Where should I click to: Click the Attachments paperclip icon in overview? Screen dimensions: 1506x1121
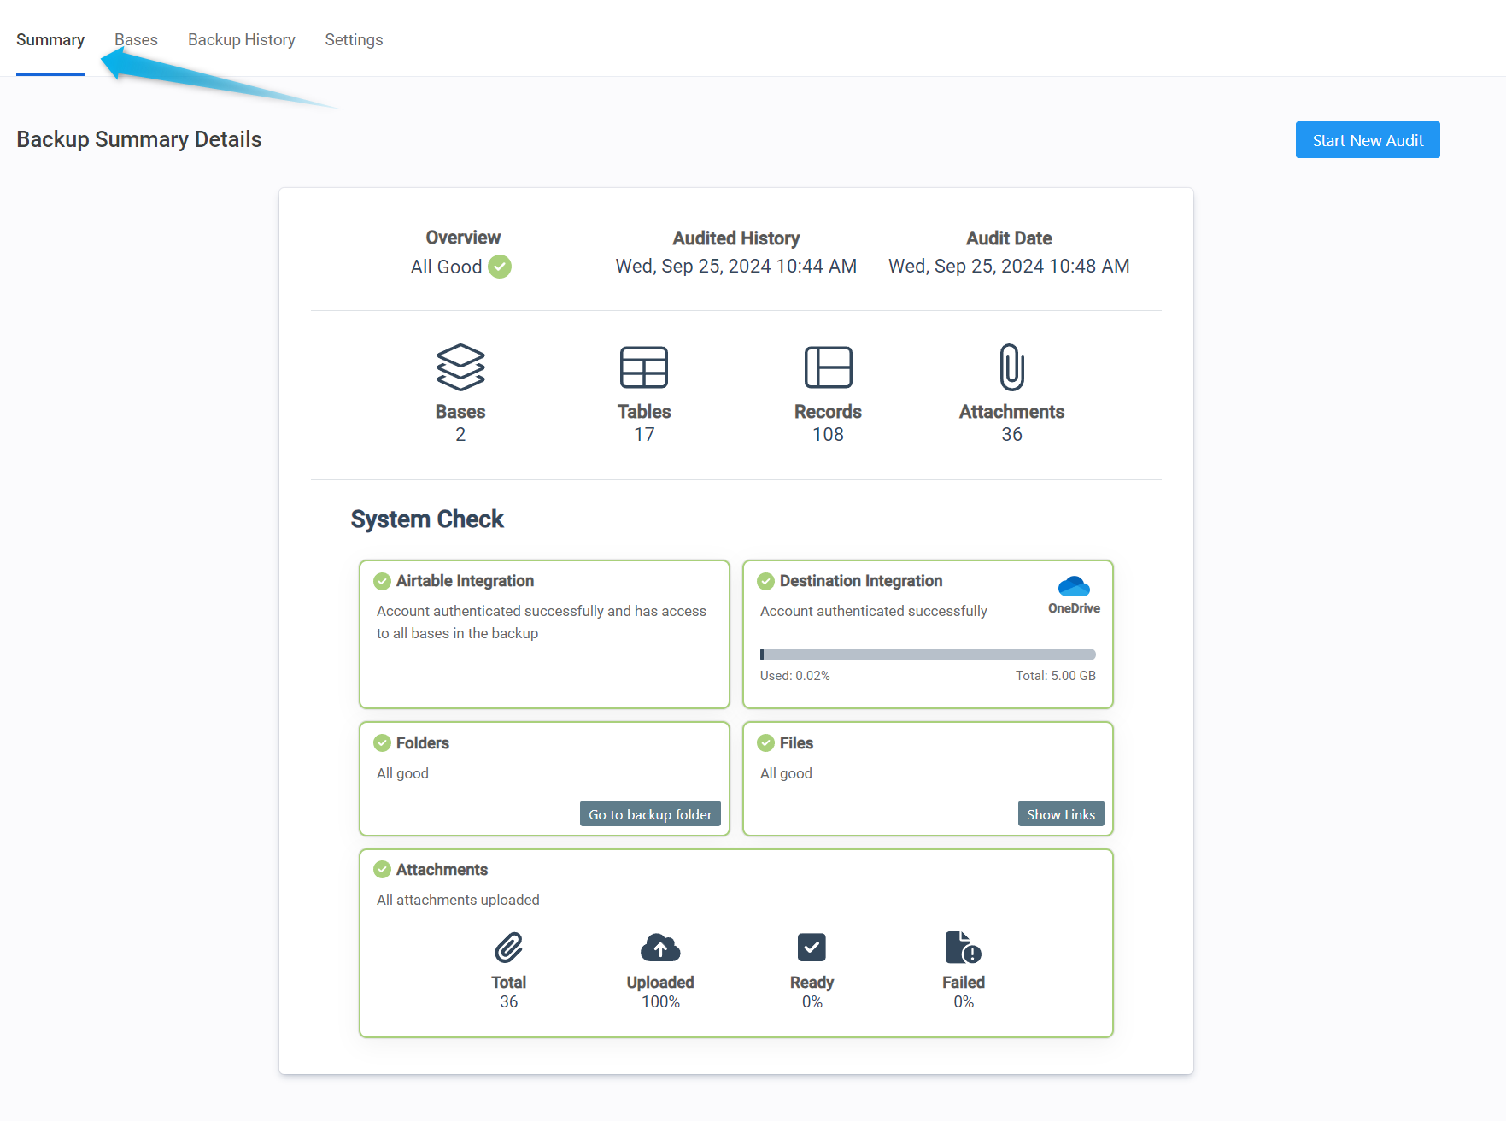tap(1011, 367)
